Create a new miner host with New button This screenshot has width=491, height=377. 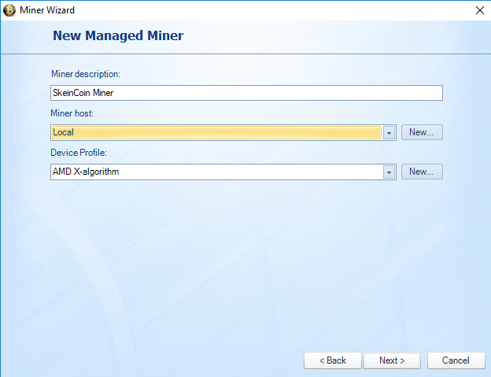pyautogui.click(x=422, y=132)
